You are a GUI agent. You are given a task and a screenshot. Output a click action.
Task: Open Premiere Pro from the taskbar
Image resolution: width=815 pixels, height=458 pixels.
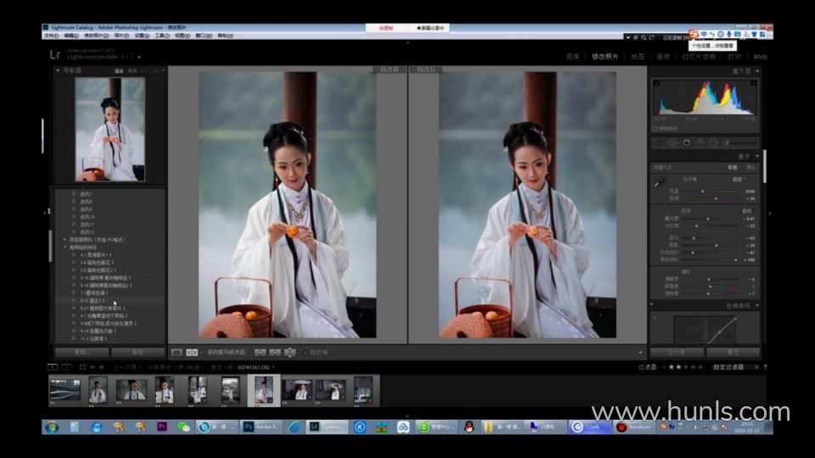pyautogui.click(x=161, y=427)
